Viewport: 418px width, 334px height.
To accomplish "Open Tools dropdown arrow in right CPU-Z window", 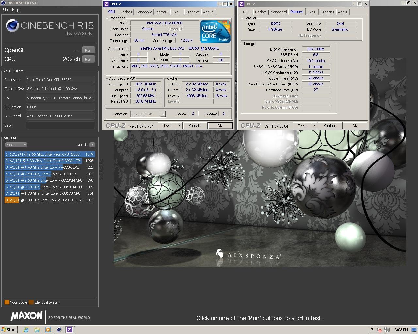I will click(x=314, y=126).
